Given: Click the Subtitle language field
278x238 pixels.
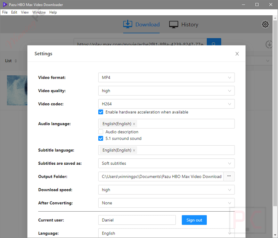Looking at the screenshot, I should point(166,150).
